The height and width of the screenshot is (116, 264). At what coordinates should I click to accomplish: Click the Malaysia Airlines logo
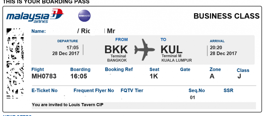click(x=35, y=16)
